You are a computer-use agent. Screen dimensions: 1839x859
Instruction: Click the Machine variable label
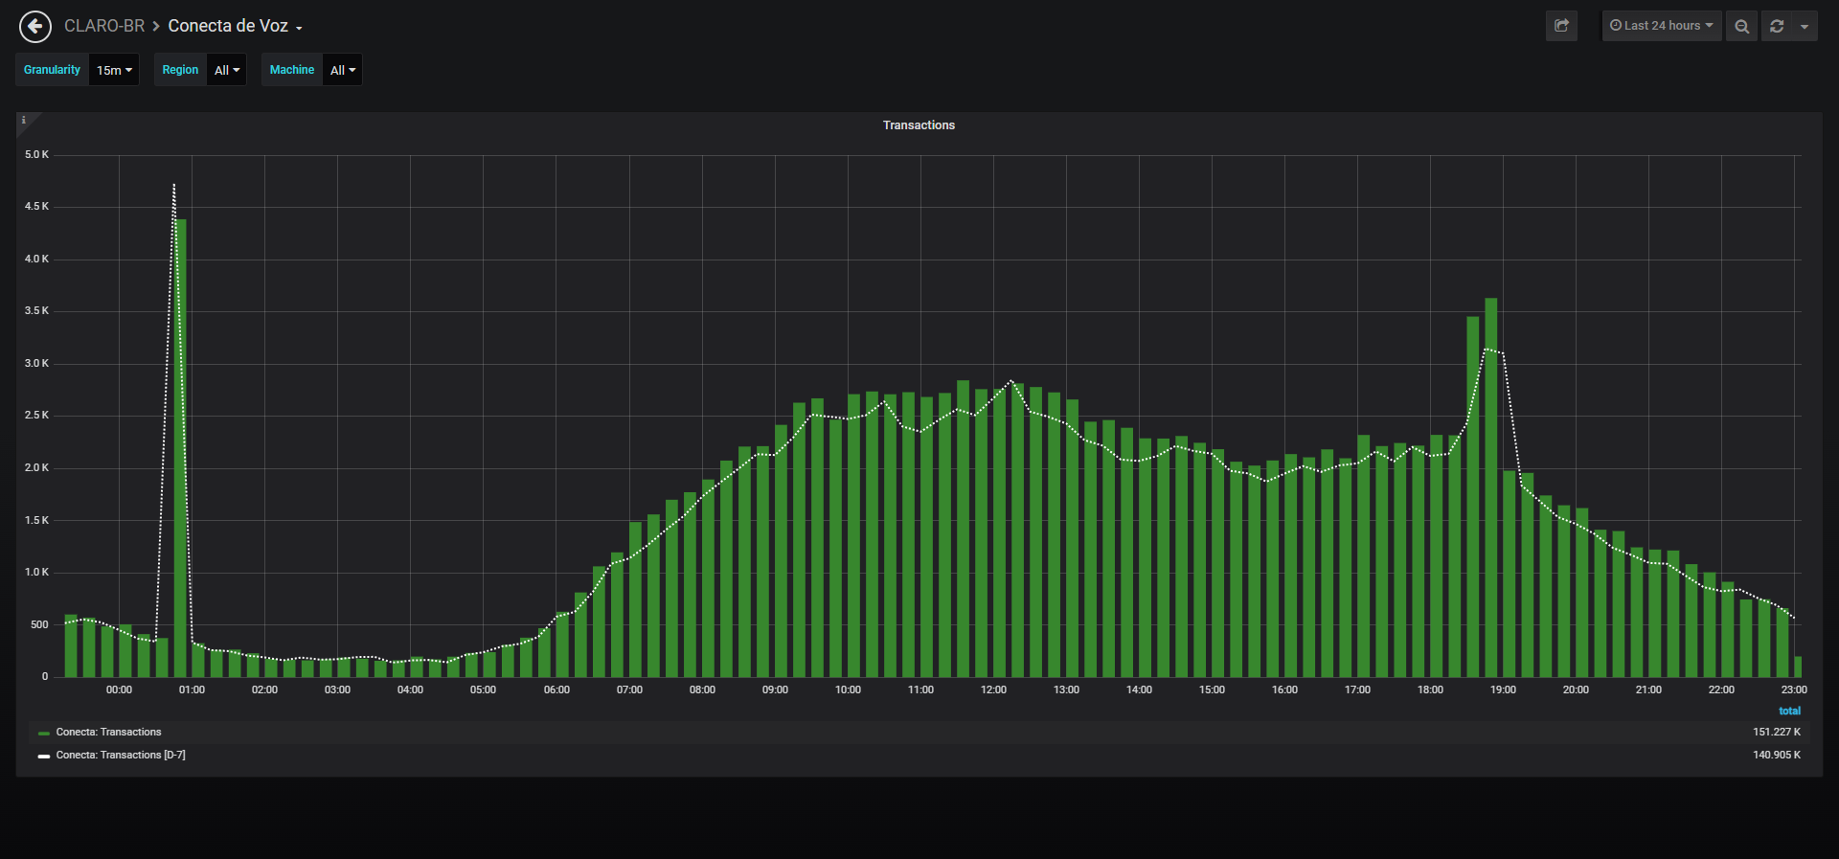292,70
